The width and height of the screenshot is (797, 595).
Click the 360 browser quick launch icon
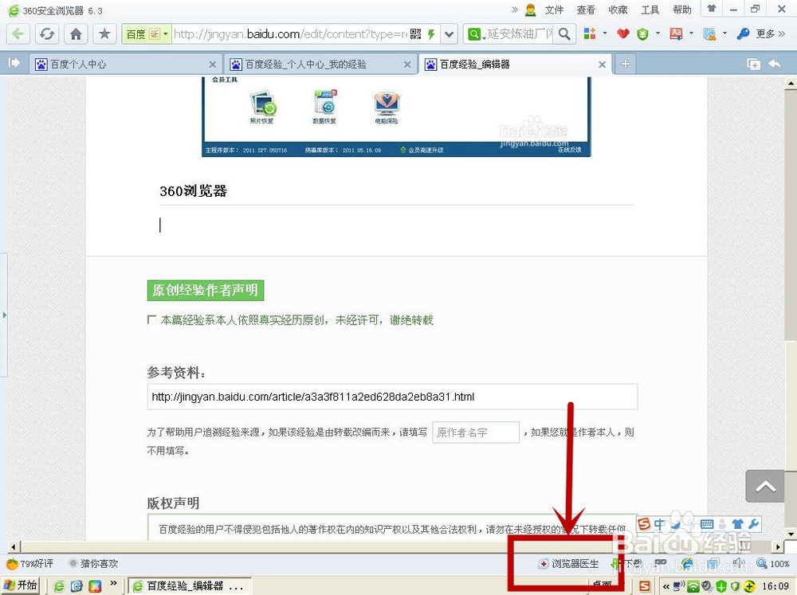pos(59,586)
